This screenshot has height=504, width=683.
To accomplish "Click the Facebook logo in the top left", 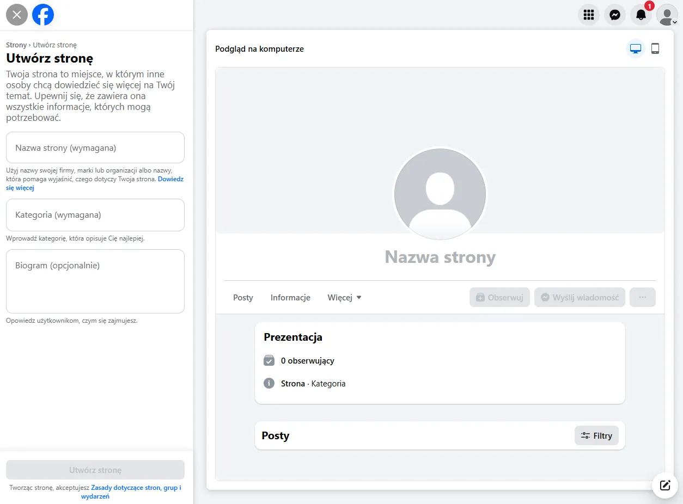I will point(43,15).
